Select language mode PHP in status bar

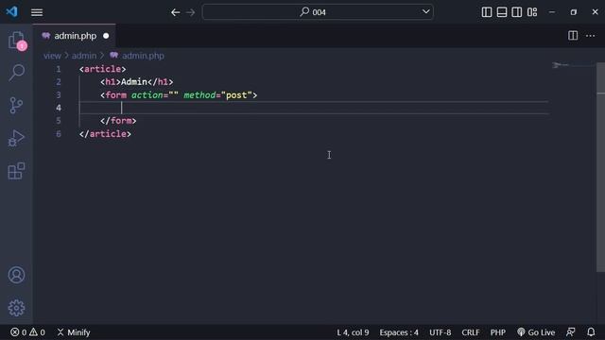(x=498, y=332)
